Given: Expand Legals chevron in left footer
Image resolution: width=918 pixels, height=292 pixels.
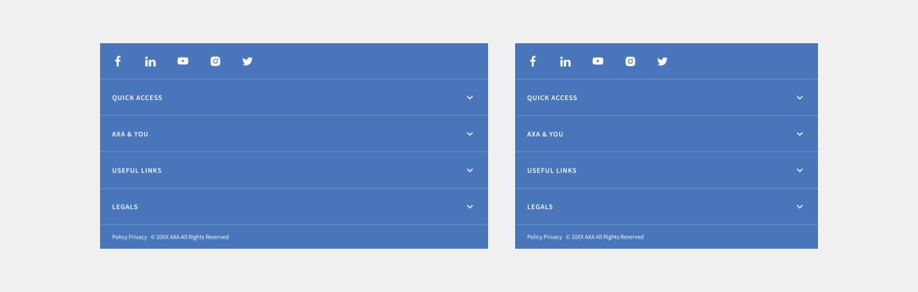Looking at the screenshot, I should pyautogui.click(x=470, y=207).
